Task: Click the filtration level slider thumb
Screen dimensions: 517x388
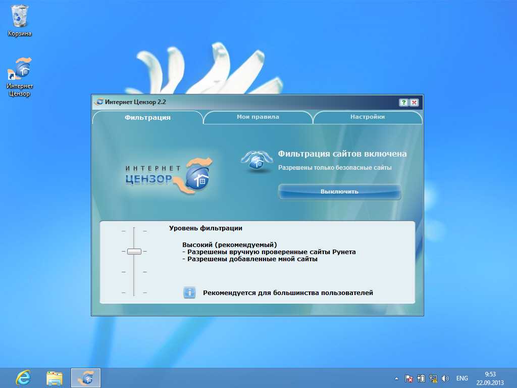Action: [134, 252]
